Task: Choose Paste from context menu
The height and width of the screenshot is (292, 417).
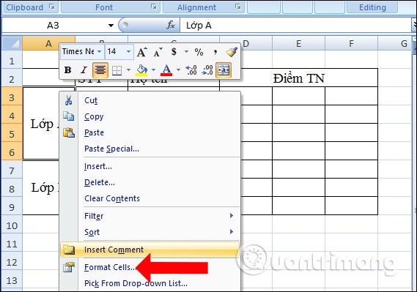Action: pyautogui.click(x=94, y=132)
